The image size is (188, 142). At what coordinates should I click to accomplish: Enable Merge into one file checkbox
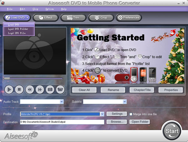pos(131,114)
